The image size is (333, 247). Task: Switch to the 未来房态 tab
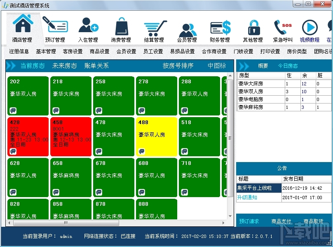click(x=64, y=66)
